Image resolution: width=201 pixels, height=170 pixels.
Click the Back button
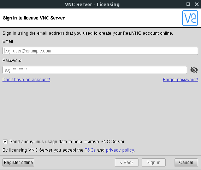(x=127, y=163)
